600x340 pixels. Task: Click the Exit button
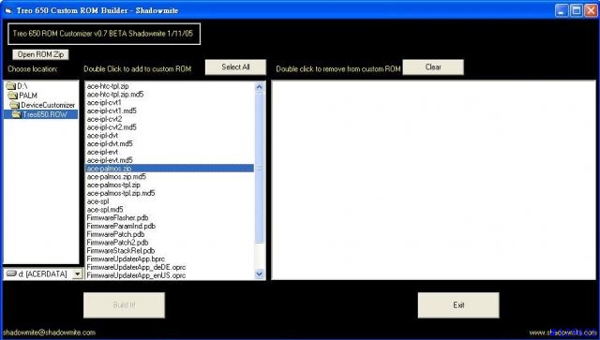pyautogui.click(x=458, y=304)
